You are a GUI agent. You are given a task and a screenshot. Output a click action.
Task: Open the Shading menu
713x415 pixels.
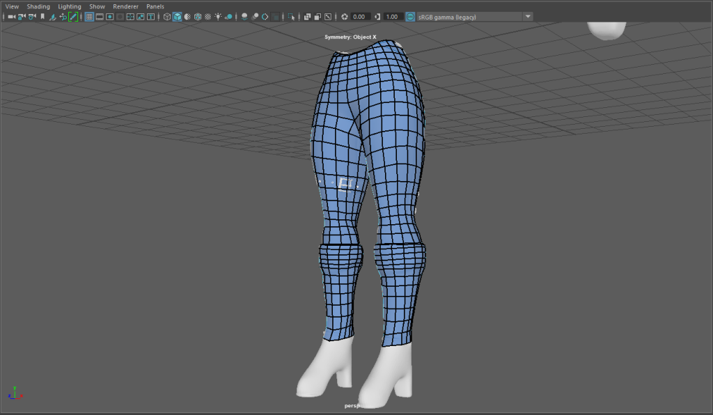click(x=38, y=6)
